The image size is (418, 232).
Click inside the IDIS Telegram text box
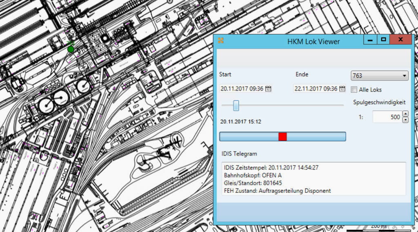(x=313, y=179)
